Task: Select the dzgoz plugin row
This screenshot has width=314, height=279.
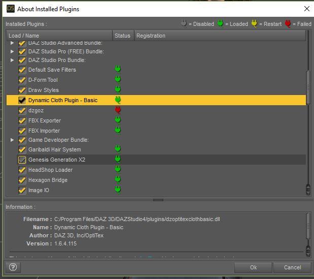Action: [156, 110]
